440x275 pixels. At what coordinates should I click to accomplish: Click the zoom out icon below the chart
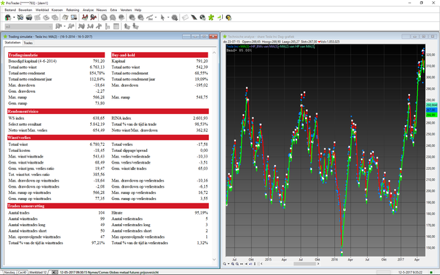[x=237, y=264]
